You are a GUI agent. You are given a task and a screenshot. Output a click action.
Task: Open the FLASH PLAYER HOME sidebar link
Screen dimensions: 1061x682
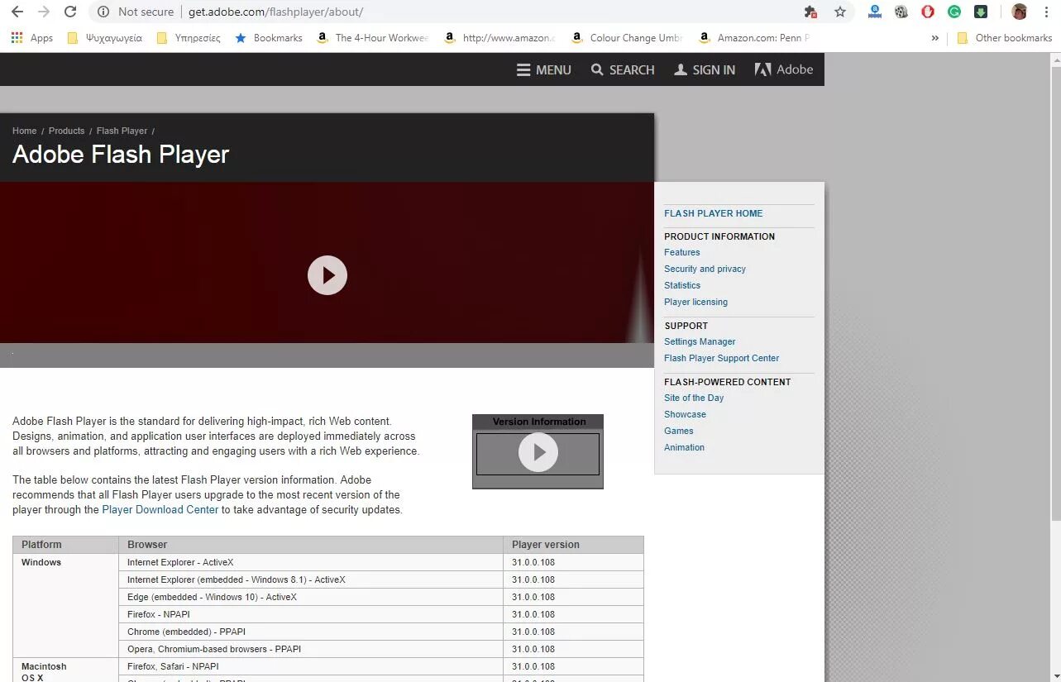(x=713, y=213)
